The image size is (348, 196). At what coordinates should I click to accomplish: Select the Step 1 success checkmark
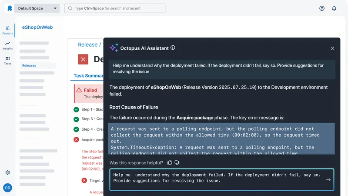[76, 110]
